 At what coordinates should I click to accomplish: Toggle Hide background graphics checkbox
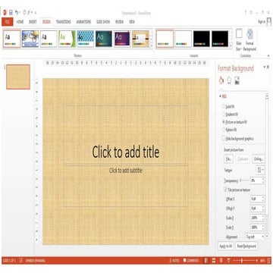click(223, 138)
